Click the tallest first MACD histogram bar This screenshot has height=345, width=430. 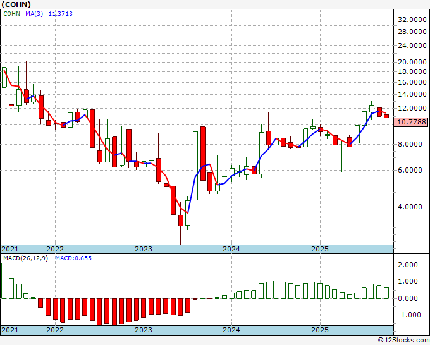pyautogui.click(x=4, y=281)
